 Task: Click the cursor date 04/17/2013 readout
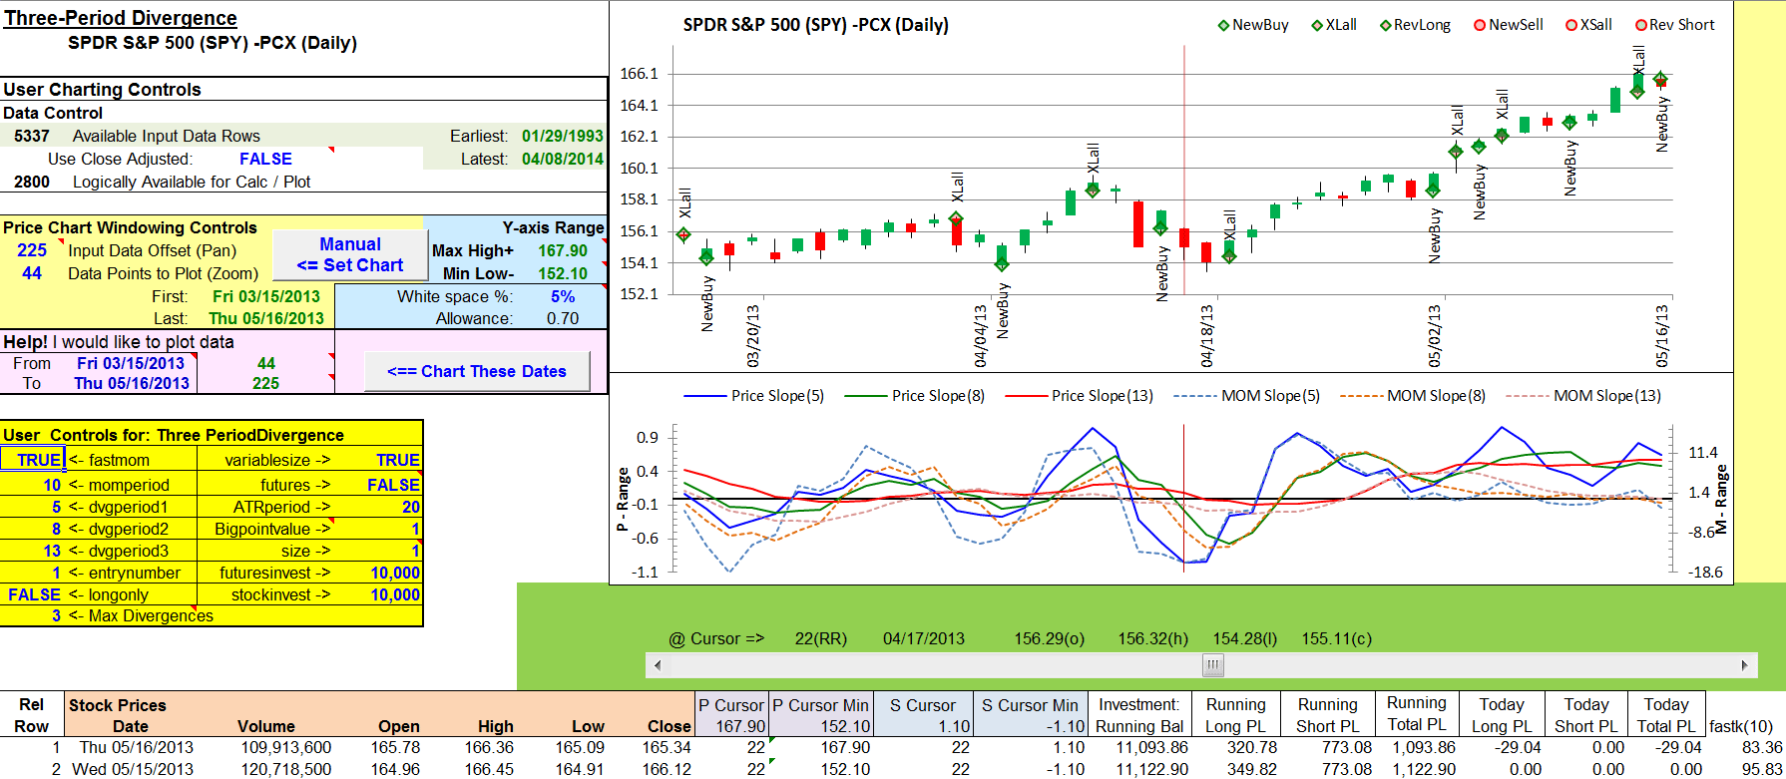(x=923, y=638)
